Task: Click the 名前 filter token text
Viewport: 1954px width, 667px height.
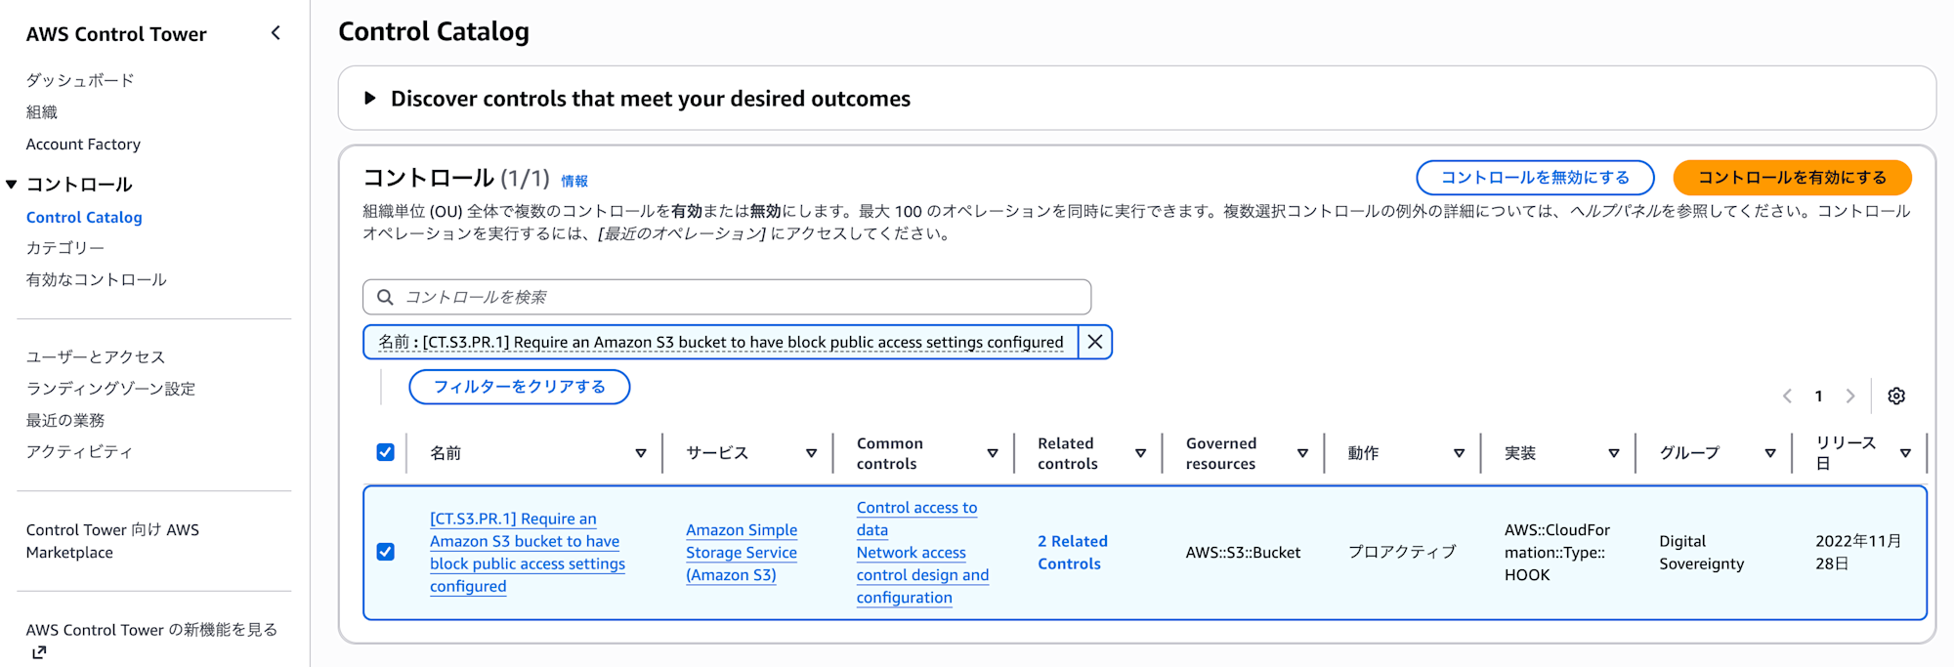Action: click(x=721, y=342)
